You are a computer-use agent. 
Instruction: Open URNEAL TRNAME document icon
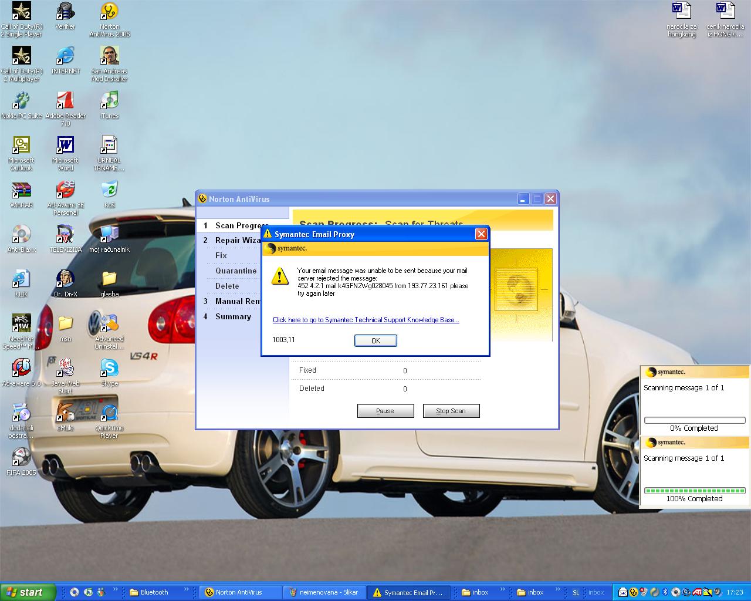[110, 153]
